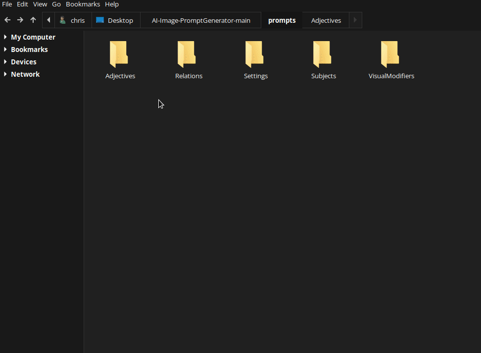The image size is (481, 353).
Task: Select the VisualModifiers folder icon
Action: click(x=390, y=54)
